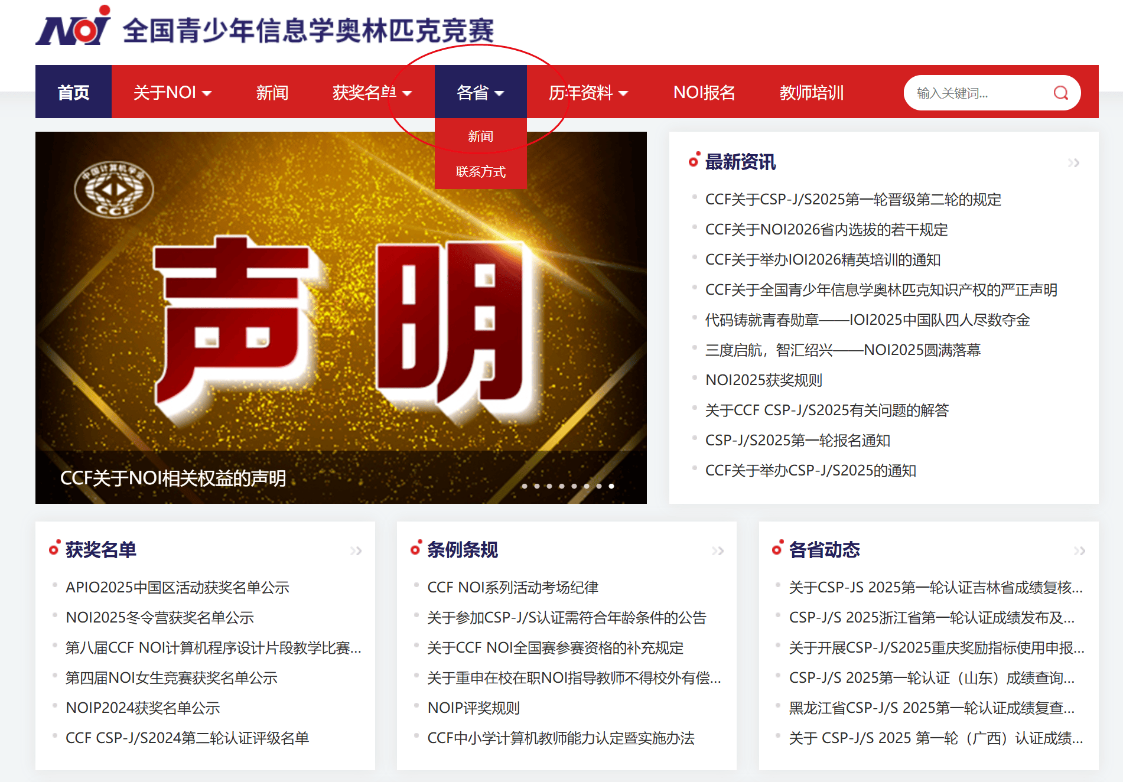Open the NOIP2024获奖名单公示 link
Viewport: 1123px width, 782px height.
pyautogui.click(x=142, y=708)
